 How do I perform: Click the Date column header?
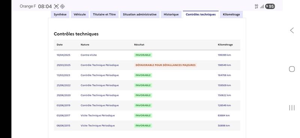point(60,45)
